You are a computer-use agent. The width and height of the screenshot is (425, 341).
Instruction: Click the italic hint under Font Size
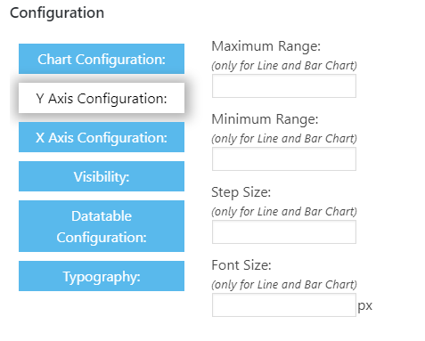[x=284, y=285]
